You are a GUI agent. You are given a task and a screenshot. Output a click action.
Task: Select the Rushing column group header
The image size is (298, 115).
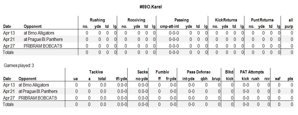tap(97, 20)
